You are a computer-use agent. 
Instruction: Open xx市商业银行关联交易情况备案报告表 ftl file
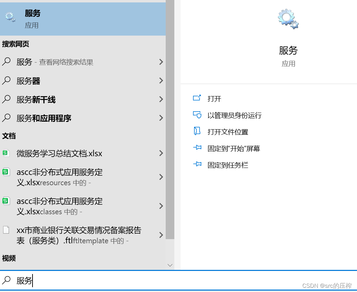(x=83, y=235)
